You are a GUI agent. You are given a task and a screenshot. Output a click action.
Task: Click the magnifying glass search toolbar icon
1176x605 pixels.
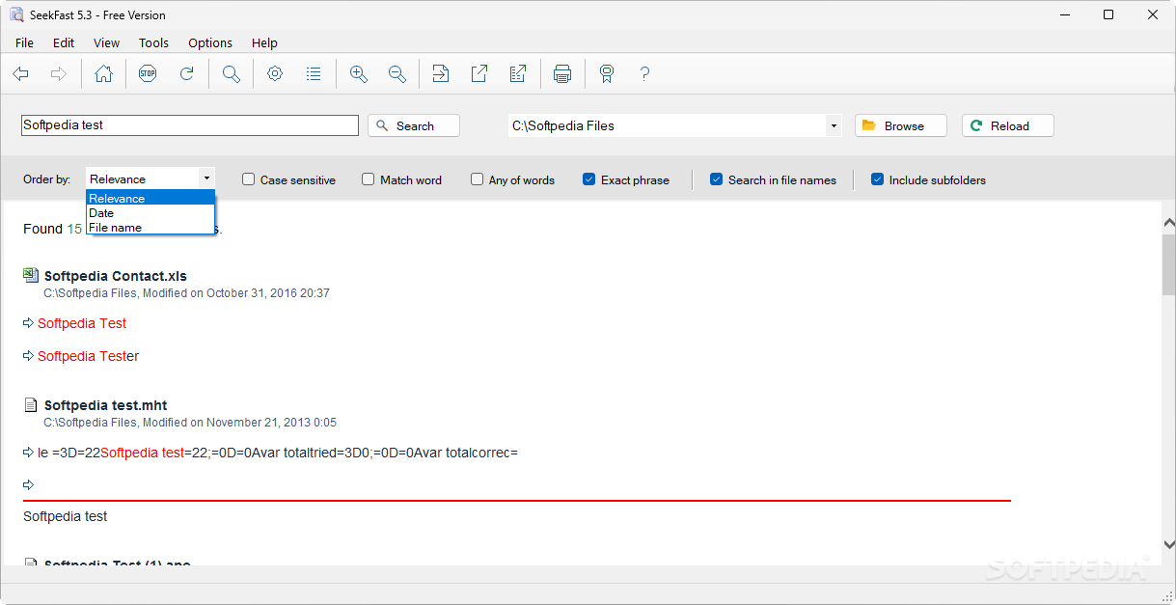pyautogui.click(x=232, y=74)
